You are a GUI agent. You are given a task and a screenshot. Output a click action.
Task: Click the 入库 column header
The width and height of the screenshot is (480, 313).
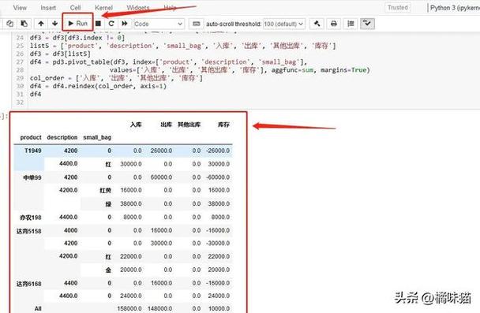point(136,125)
